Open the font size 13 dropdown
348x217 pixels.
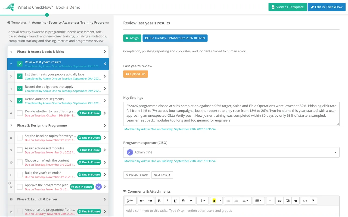pos(202,201)
